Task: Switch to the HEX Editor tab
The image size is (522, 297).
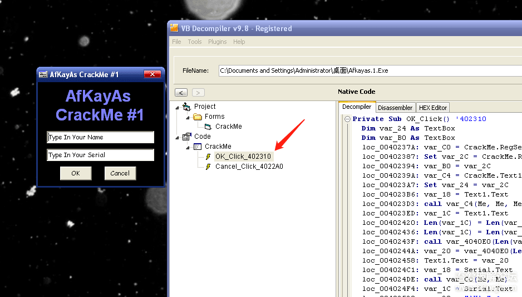Action: click(432, 108)
